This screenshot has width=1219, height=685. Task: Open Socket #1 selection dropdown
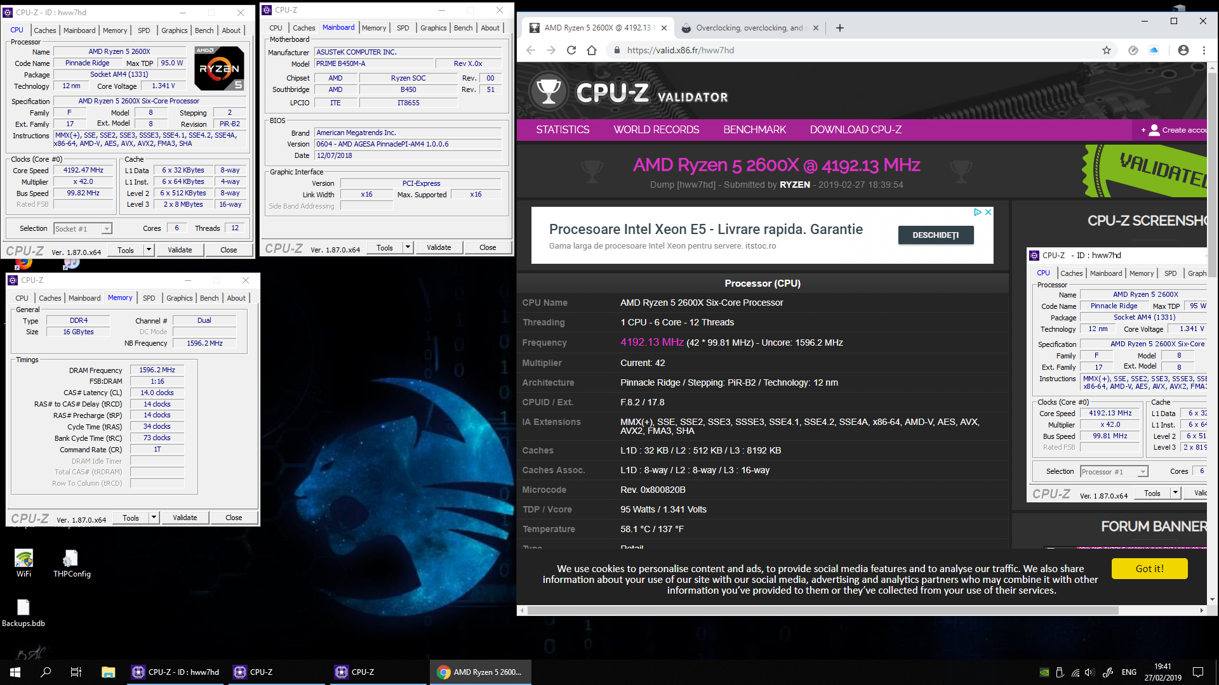(83, 228)
